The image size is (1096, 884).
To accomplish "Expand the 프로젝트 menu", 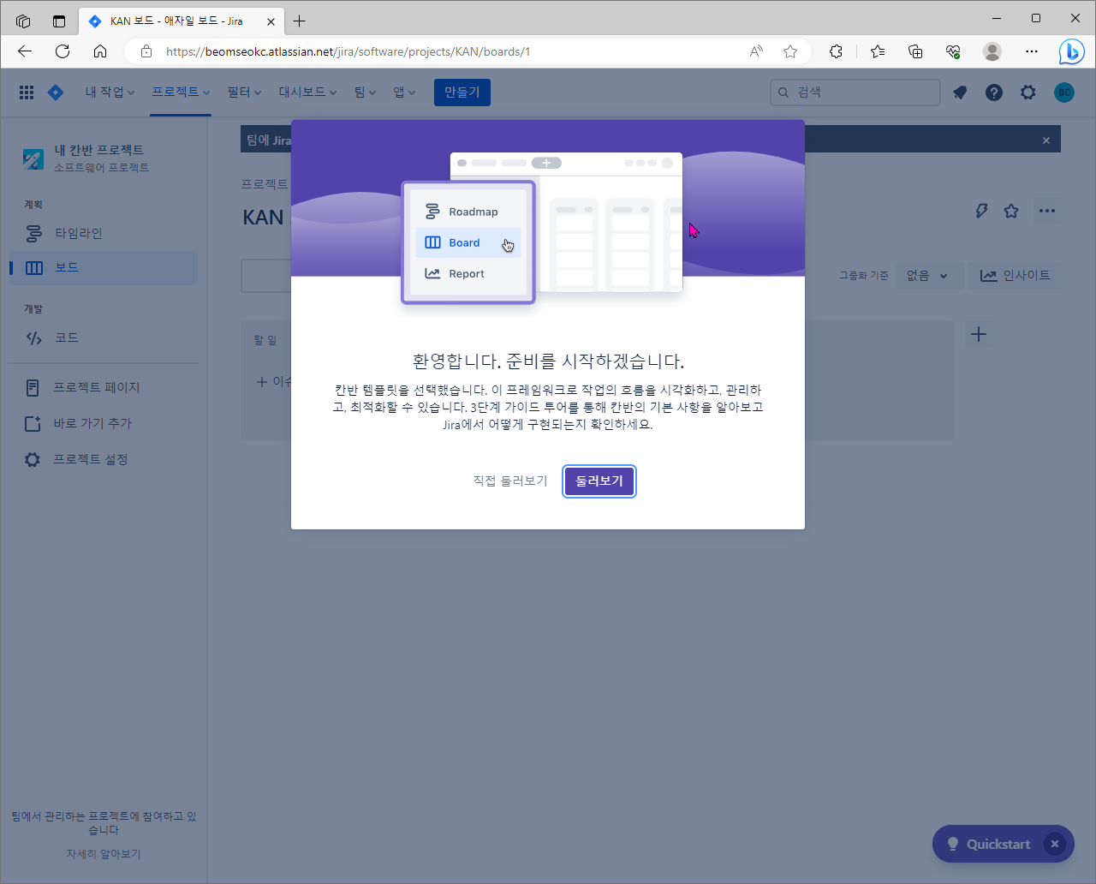I will 181,93.
